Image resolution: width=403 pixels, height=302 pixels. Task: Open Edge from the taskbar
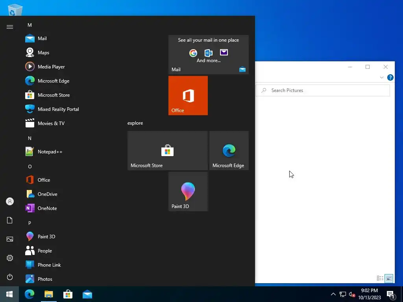coord(30,294)
